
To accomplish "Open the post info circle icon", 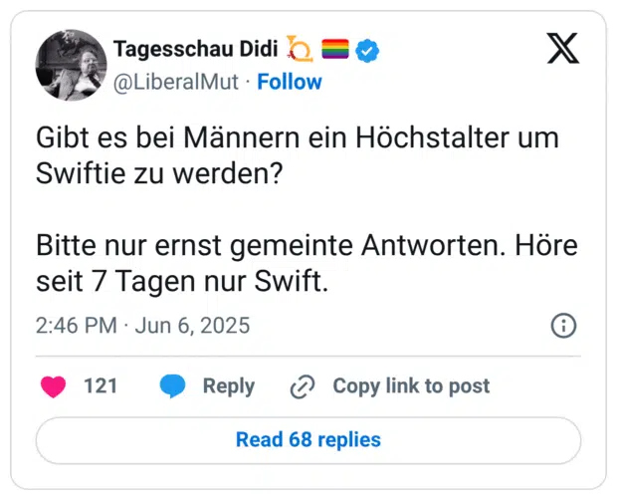I will click(x=563, y=326).
